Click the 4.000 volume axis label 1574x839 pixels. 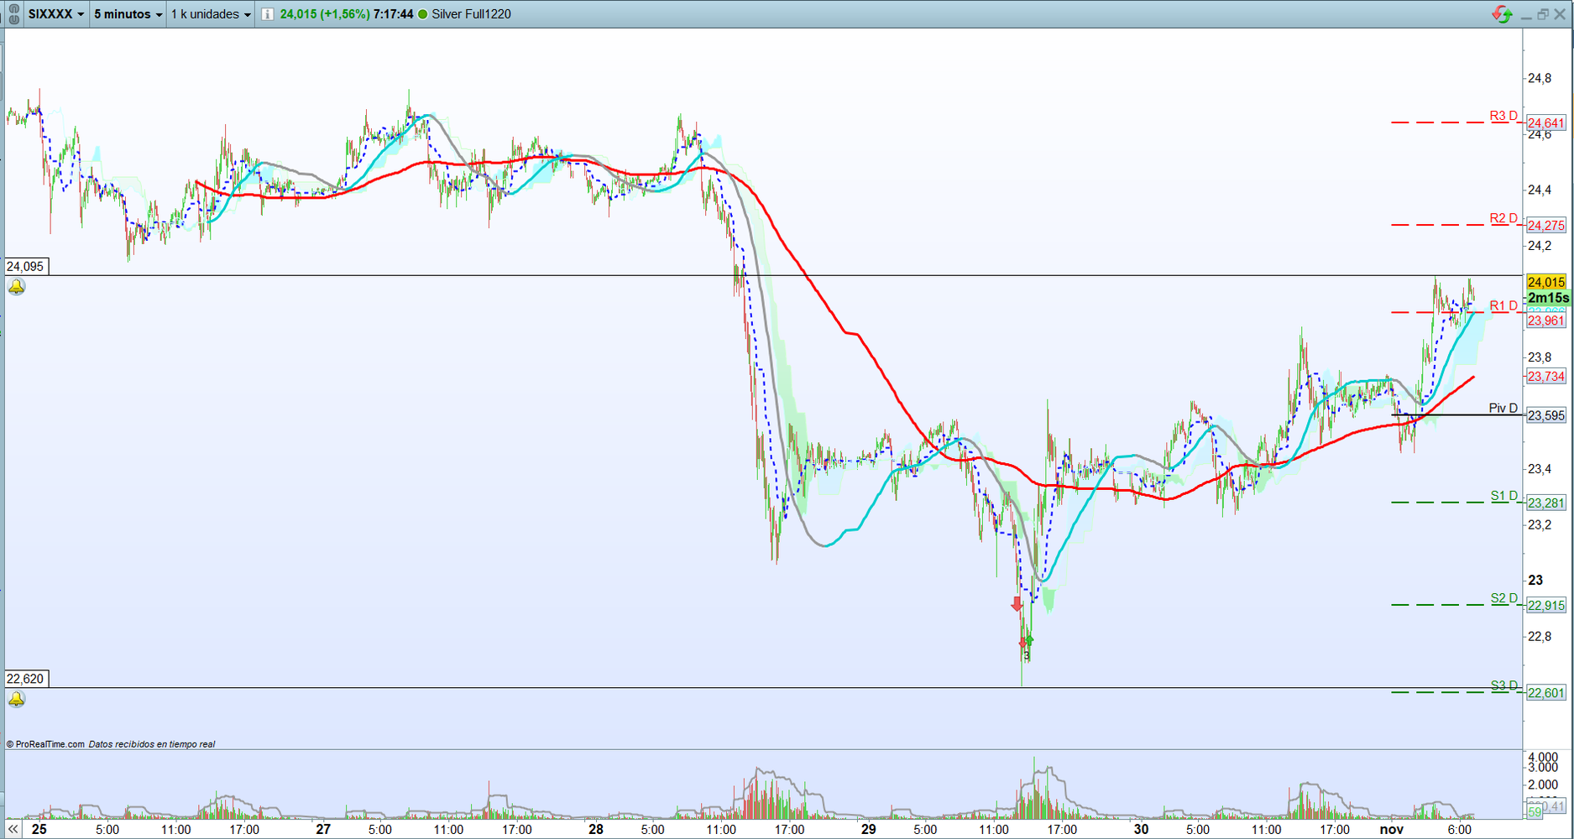coord(1543,757)
